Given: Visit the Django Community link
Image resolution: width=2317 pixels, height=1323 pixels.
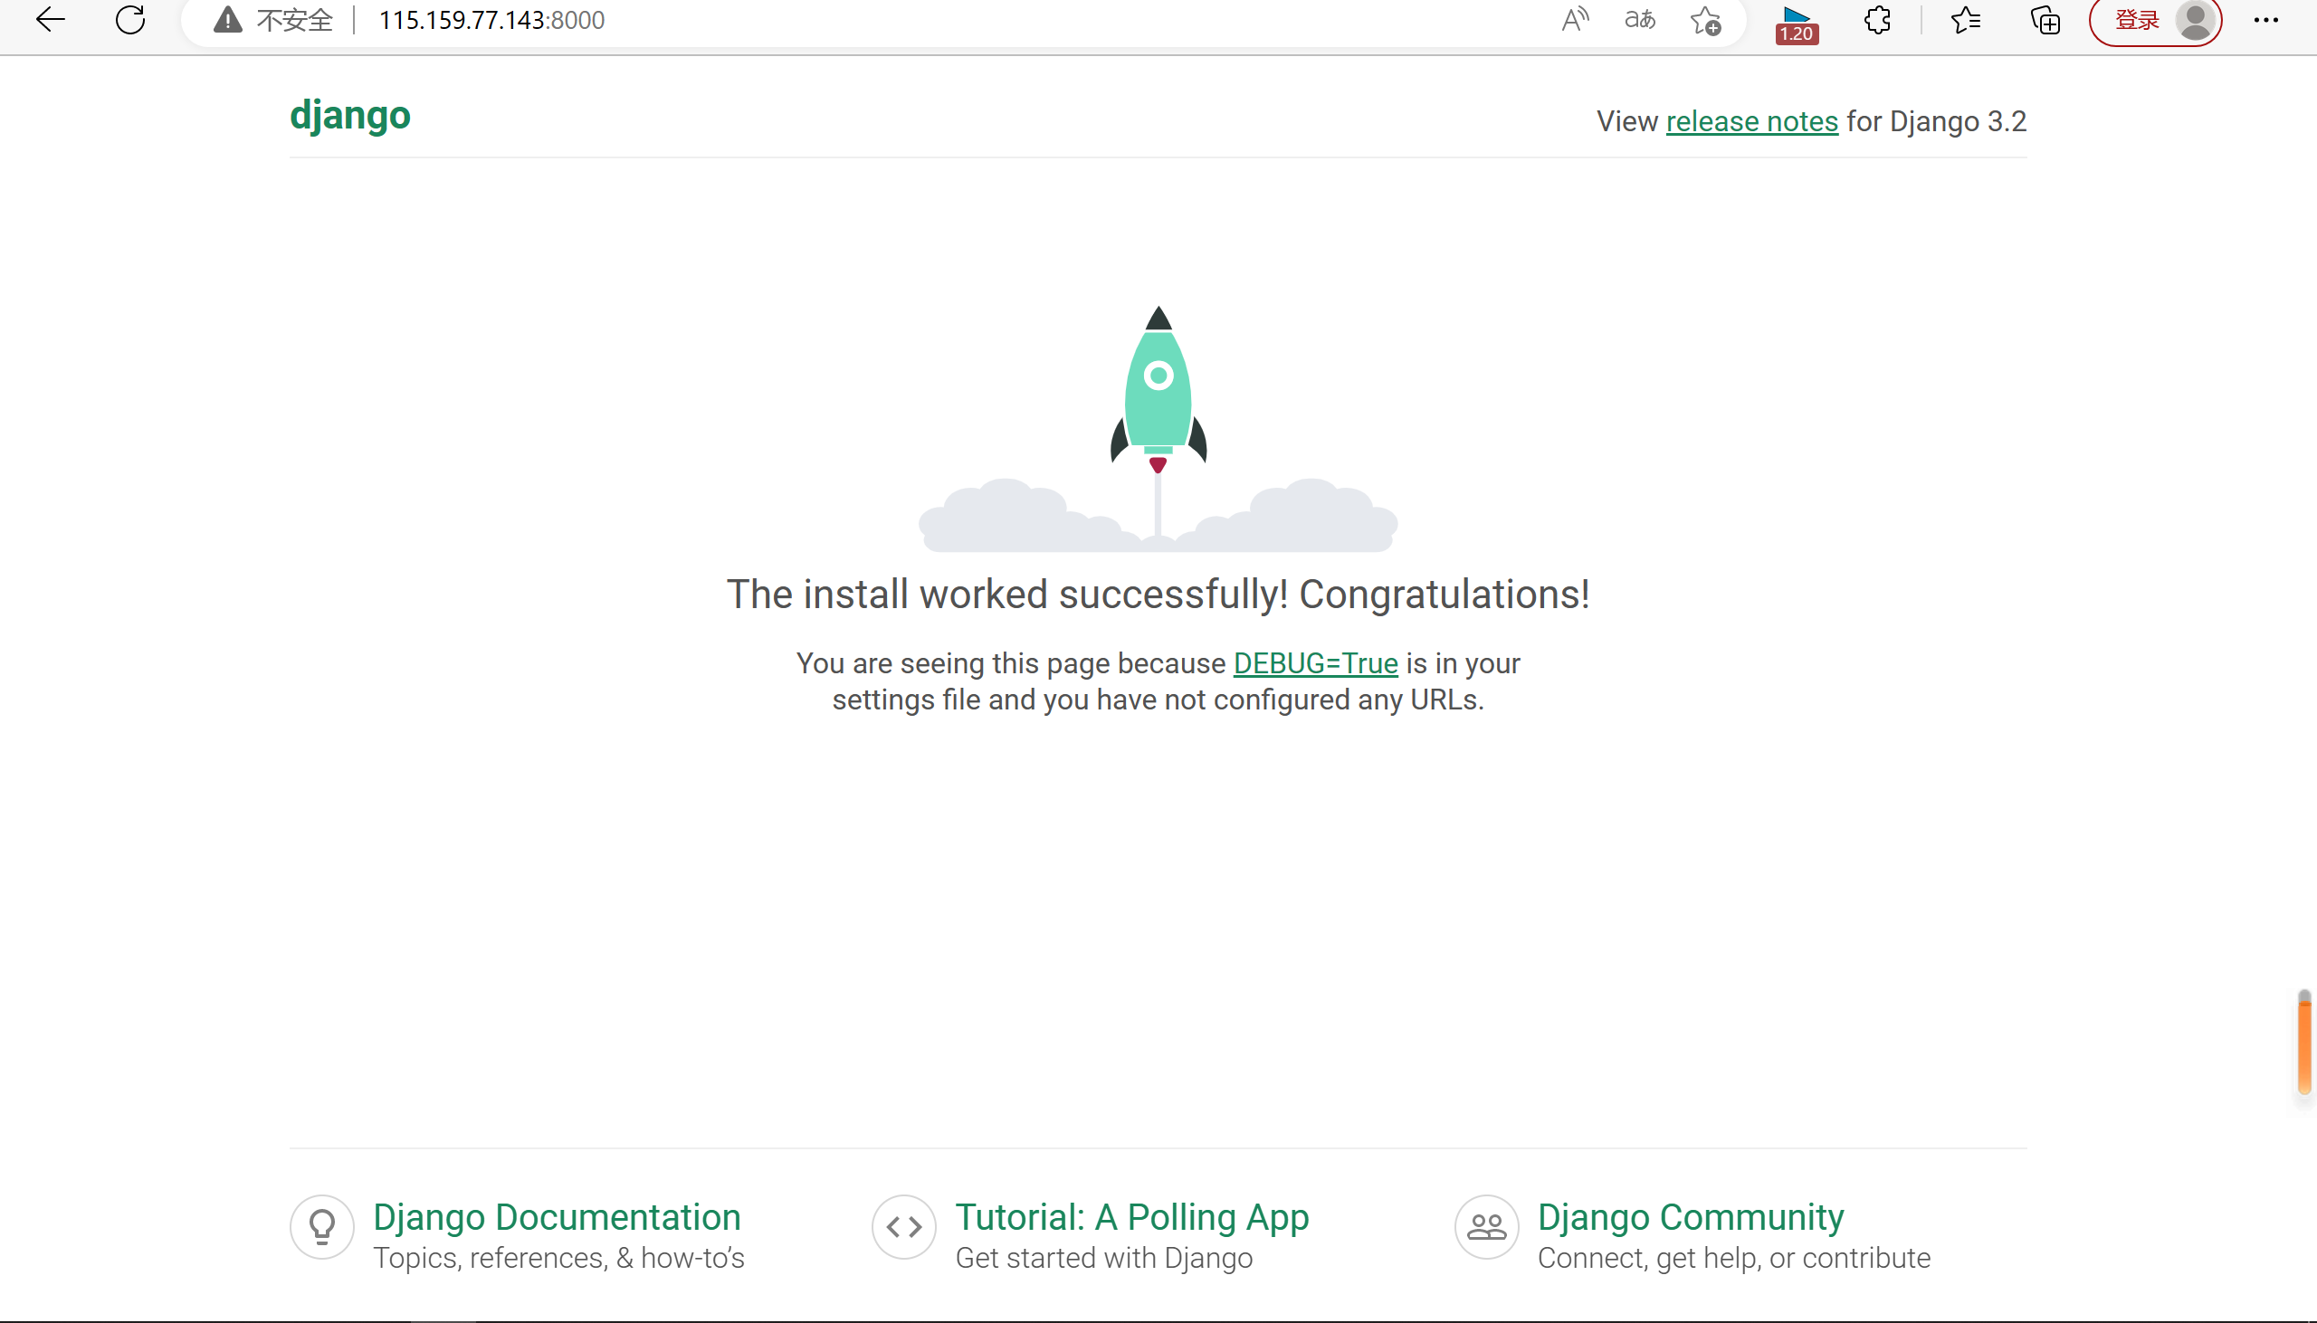Looking at the screenshot, I should pos(1690,1217).
